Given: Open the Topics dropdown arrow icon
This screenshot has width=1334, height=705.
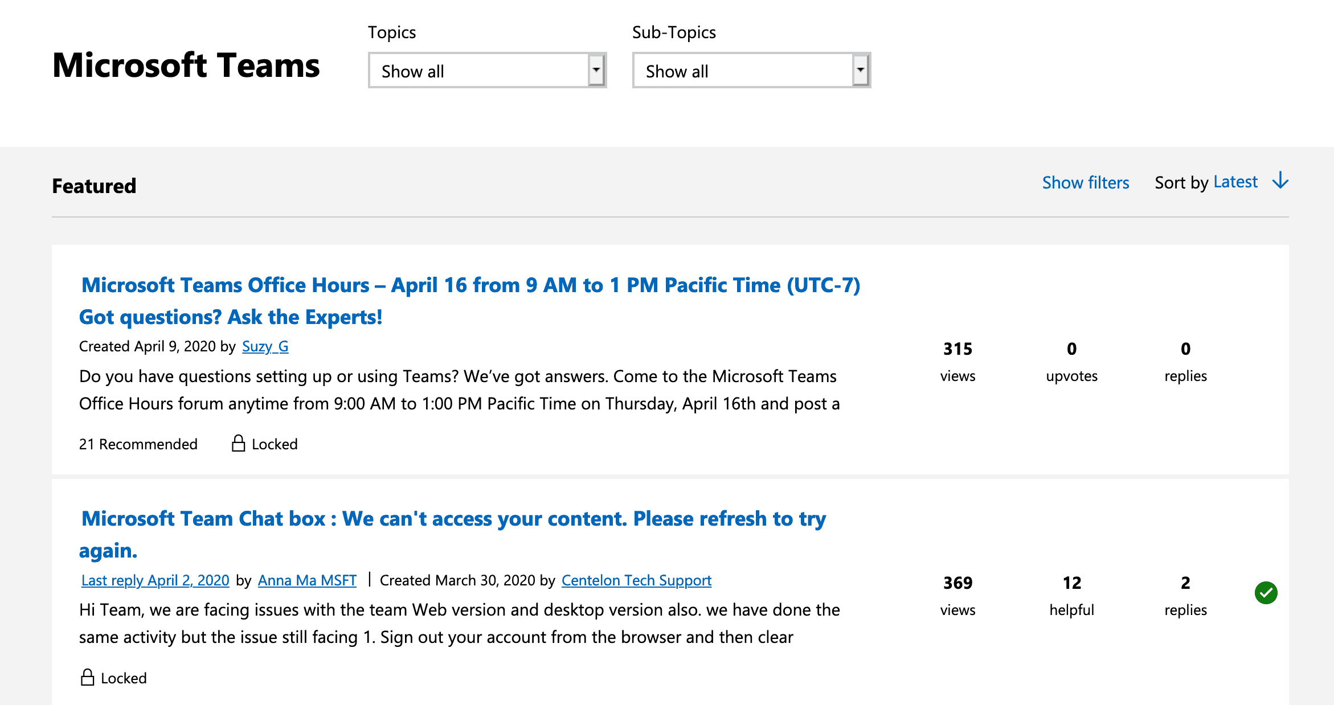Looking at the screenshot, I should coord(596,69).
